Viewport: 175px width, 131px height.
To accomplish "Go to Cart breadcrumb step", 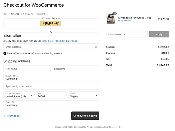I will [5, 14].
